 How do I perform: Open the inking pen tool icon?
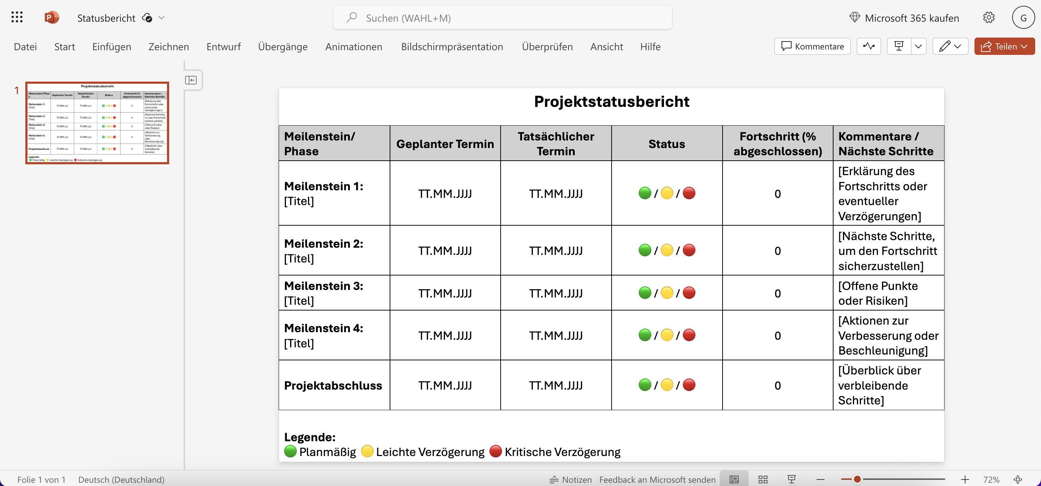945,46
